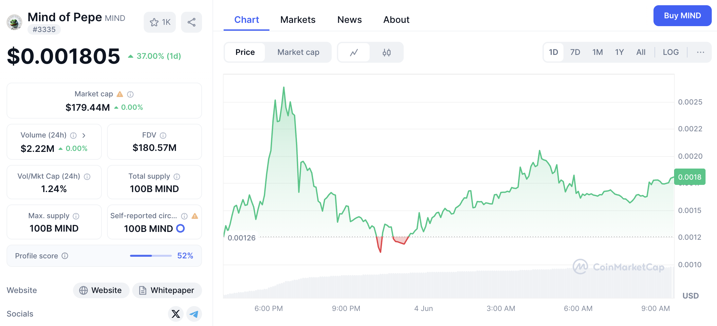Open the chart more options ellipsis
Screen dimensions: 717x326
[x=701, y=52]
